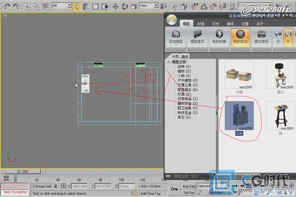Switch to the 关于 tab
Viewport: 296px width, 197px height.
point(260,24)
